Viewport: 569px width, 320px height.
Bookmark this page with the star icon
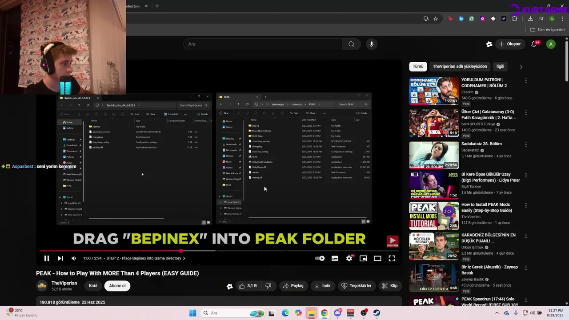(436, 19)
